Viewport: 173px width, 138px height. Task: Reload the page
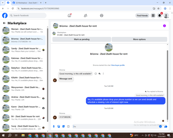pyautogui.click(x=13, y=8)
